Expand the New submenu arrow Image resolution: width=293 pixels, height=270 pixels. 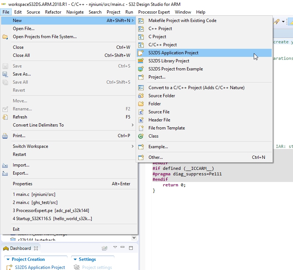point(132,21)
